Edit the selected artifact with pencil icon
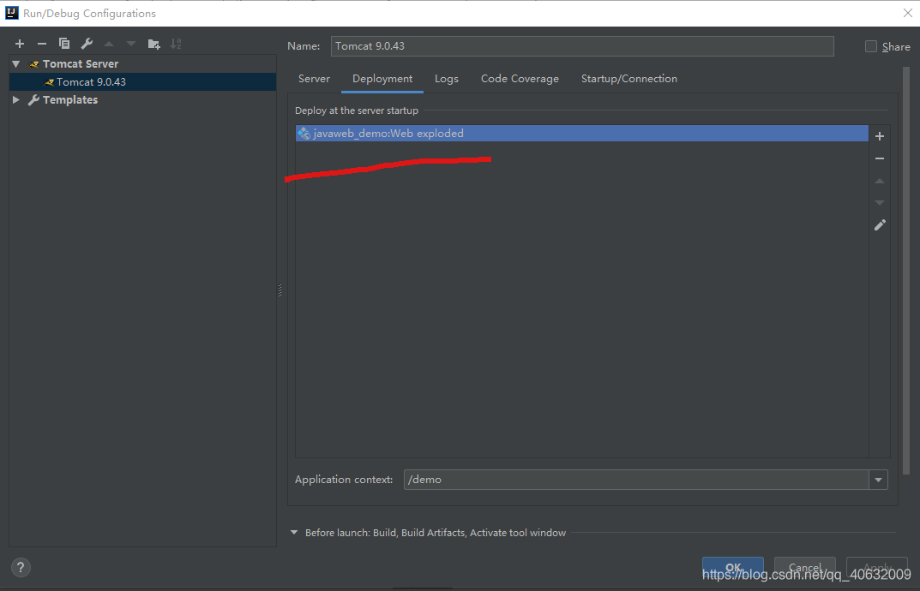The image size is (920, 591). click(x=880, y=225)
